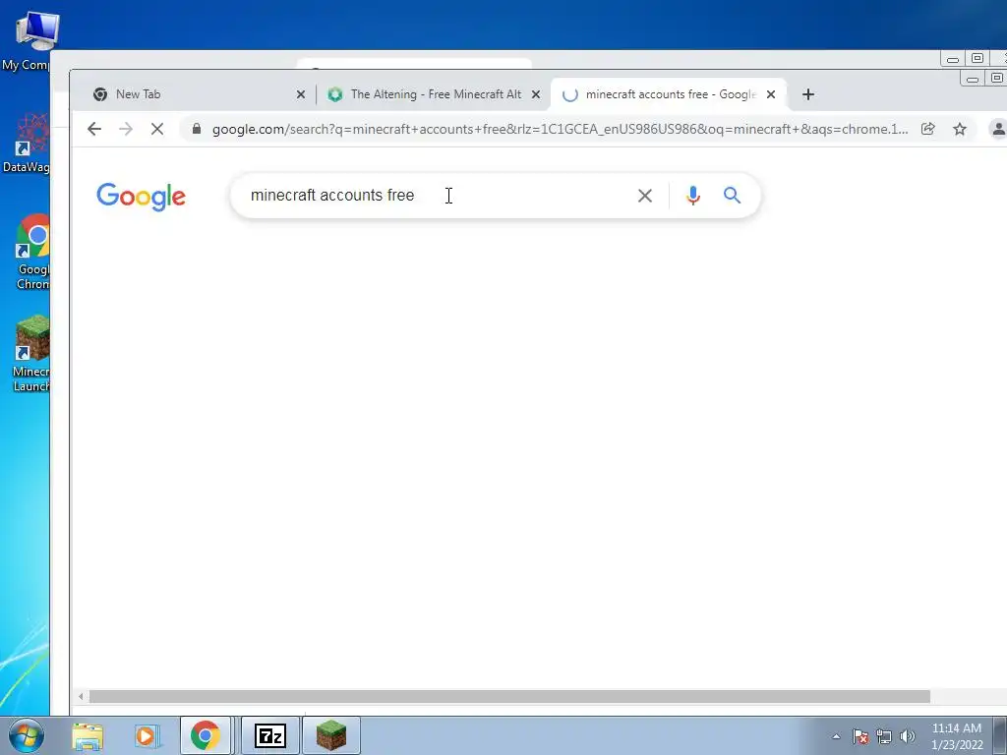Viewport: 1007px width, 755px height.
Task: Open a new tab with plus button
Action: click(808, 94)
